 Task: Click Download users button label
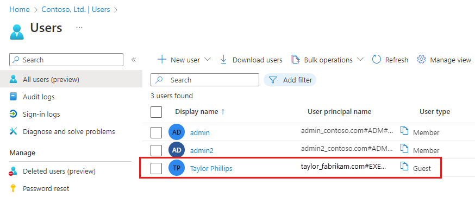[x=258, y=60]
